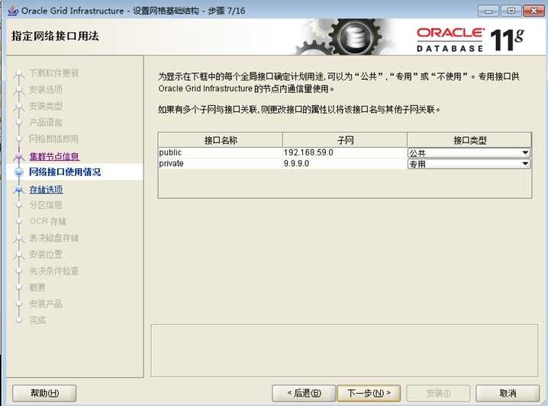
Task: Click the greyed-out 安装(I) button
Action: (438, 394)
